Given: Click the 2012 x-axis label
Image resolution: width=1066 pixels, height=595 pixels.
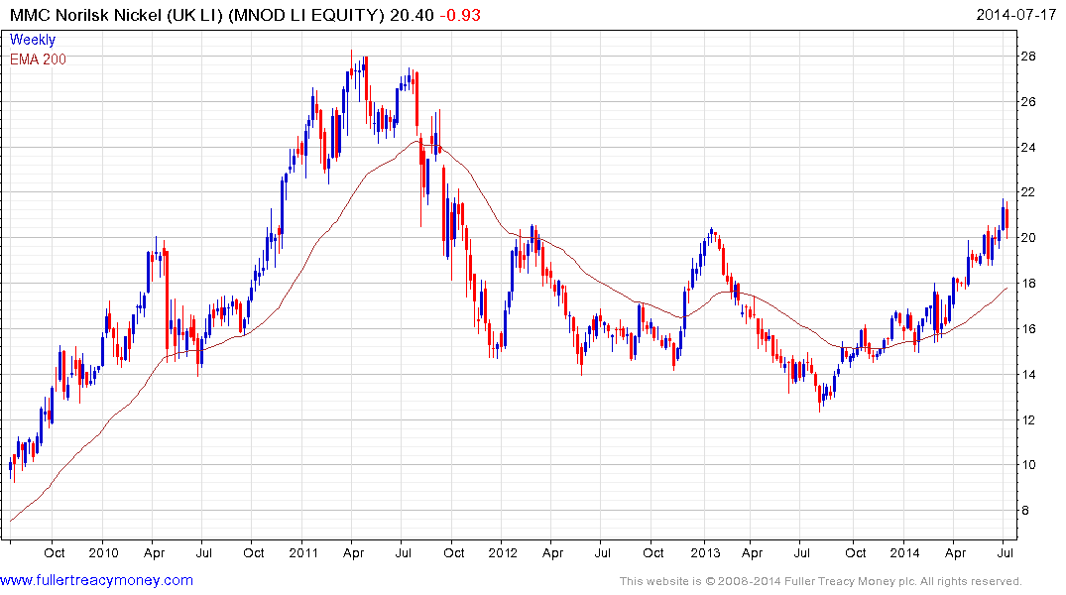Looking at the screenshot, I should [503, 552].
